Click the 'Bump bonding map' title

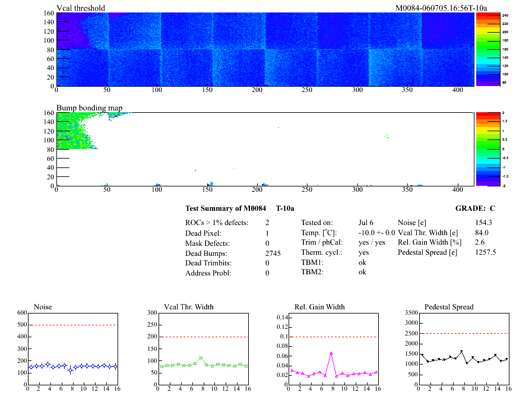[89, 108]
